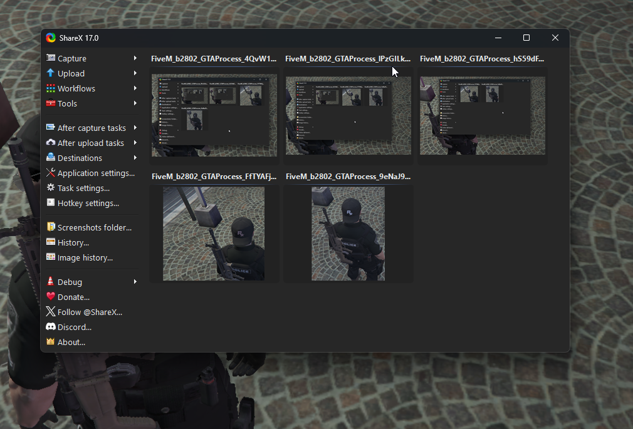
Task: Select thumbnail of GTAProcess_hS59dF screenshot
Action: [483, 115]
